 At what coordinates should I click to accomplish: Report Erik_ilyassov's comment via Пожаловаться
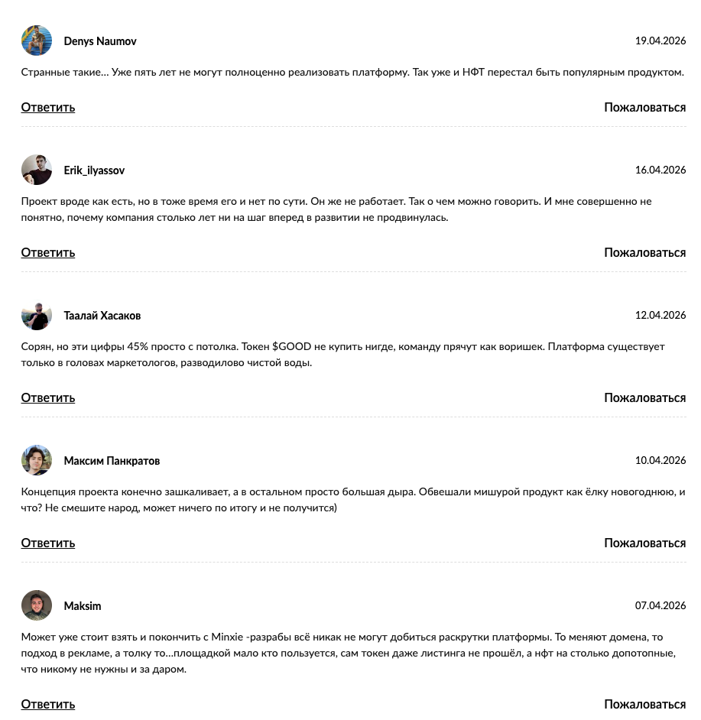pyautogui.click(x=644, y=252)
